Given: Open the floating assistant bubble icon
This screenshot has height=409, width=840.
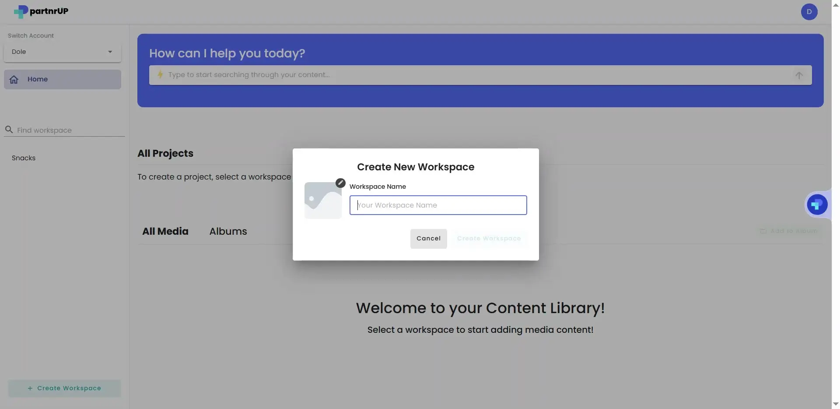Looking at the screenshot, I should 817,204.
